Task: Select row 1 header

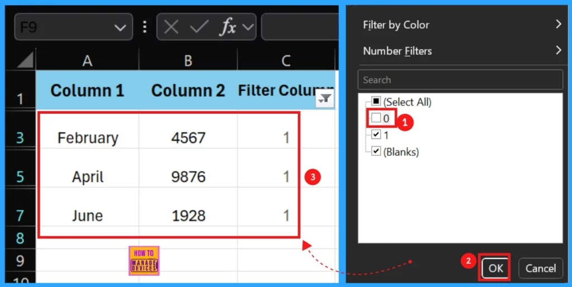Action: coord(21,90)
